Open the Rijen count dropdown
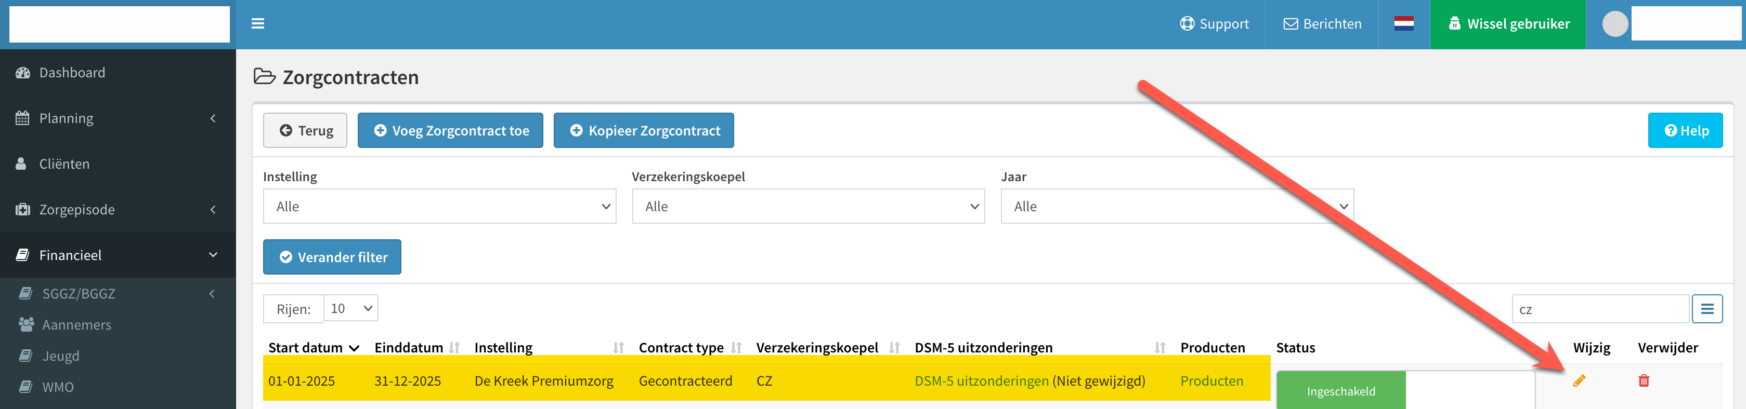This screenshot has height=409, width=1746. [350, 308]
